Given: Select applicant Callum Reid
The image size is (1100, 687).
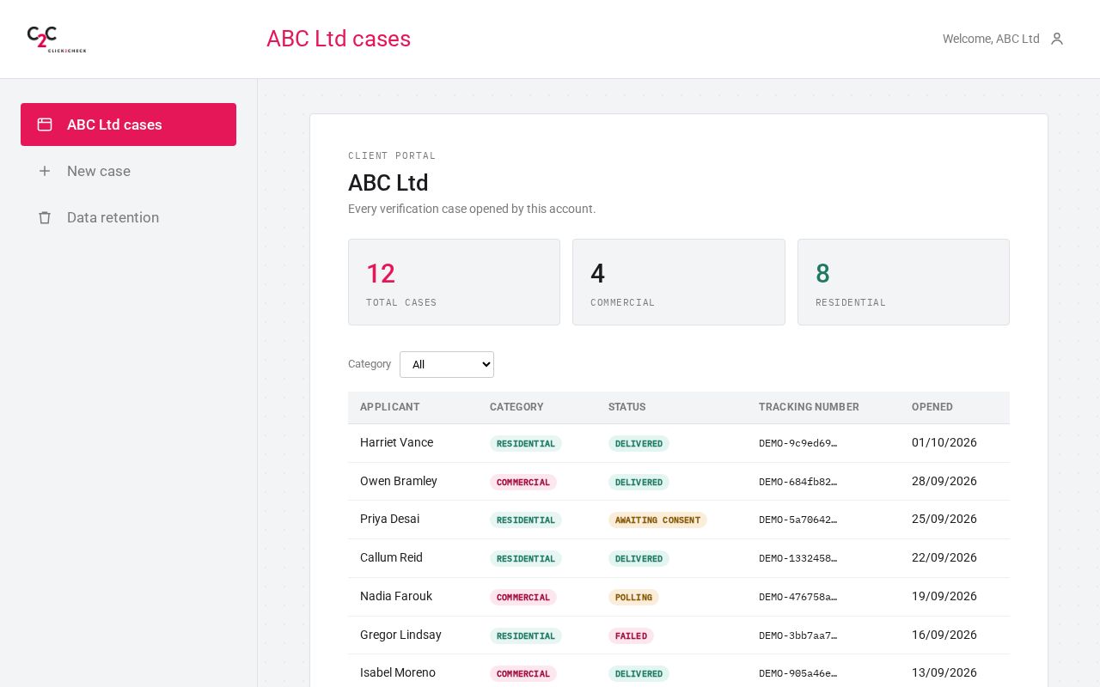Looking at the screenshot, I should click(391, 557).
